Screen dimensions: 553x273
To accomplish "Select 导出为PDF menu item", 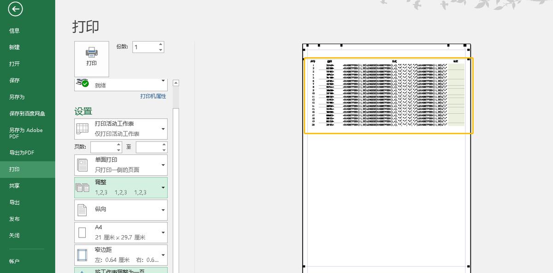I will [28, 153].
